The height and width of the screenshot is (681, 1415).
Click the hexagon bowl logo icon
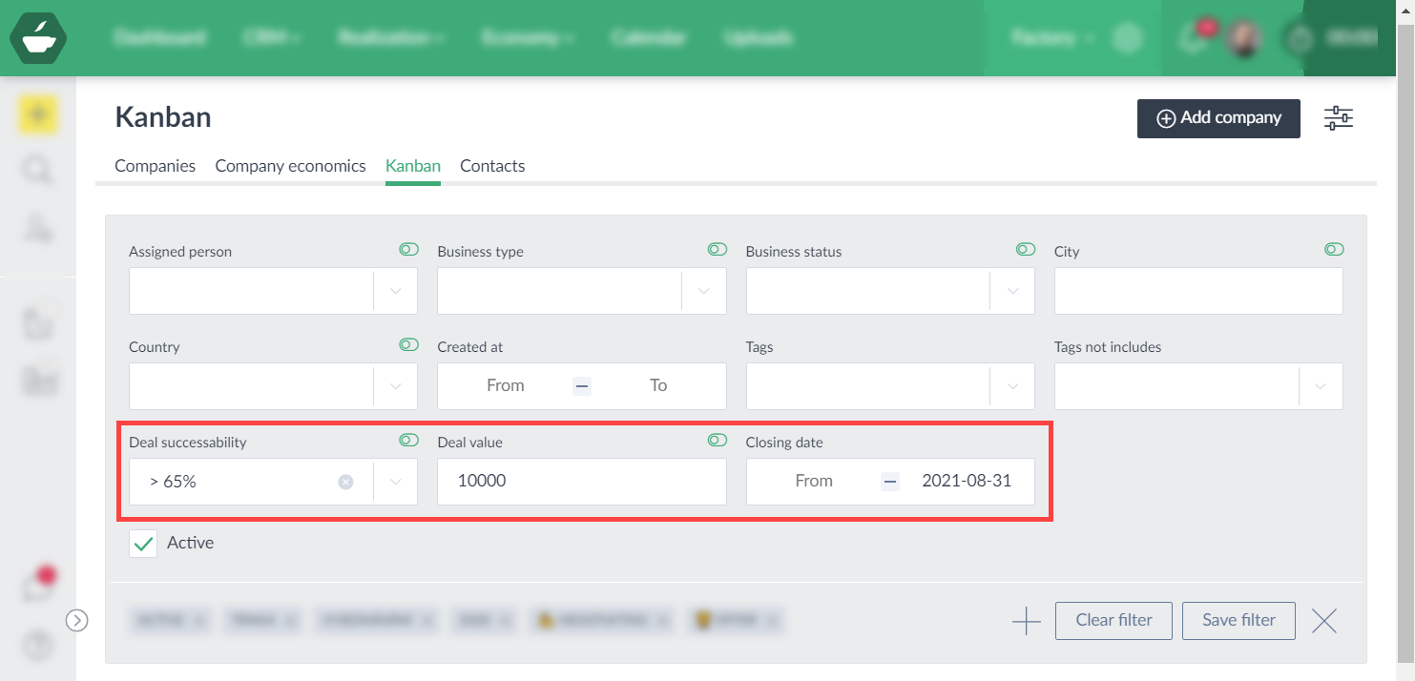[38, 38]
